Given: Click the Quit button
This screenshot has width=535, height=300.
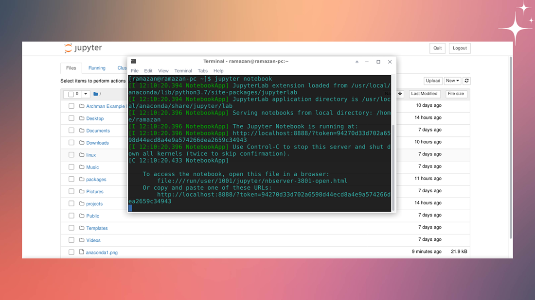Looking at the screenshot, I should pyautogui.click(x=437, y=48).
